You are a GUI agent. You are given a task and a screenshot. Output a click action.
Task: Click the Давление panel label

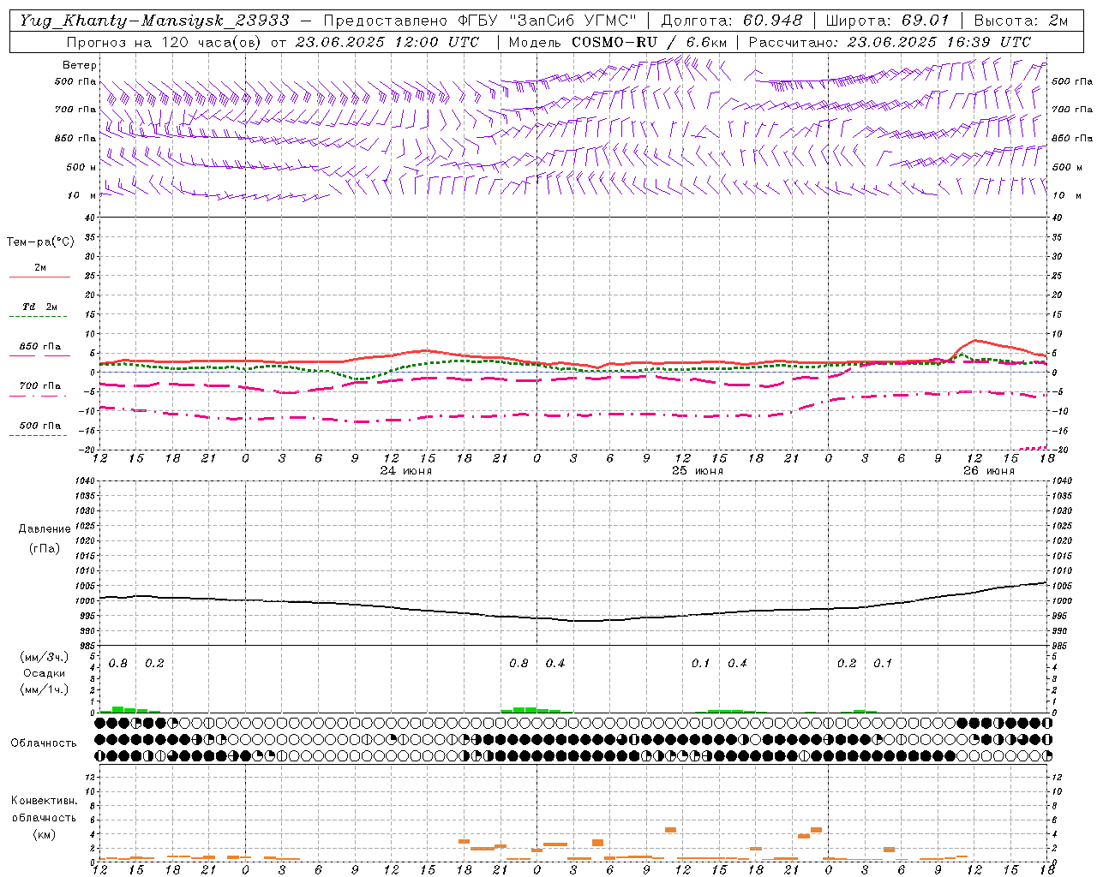coord(45,529)
